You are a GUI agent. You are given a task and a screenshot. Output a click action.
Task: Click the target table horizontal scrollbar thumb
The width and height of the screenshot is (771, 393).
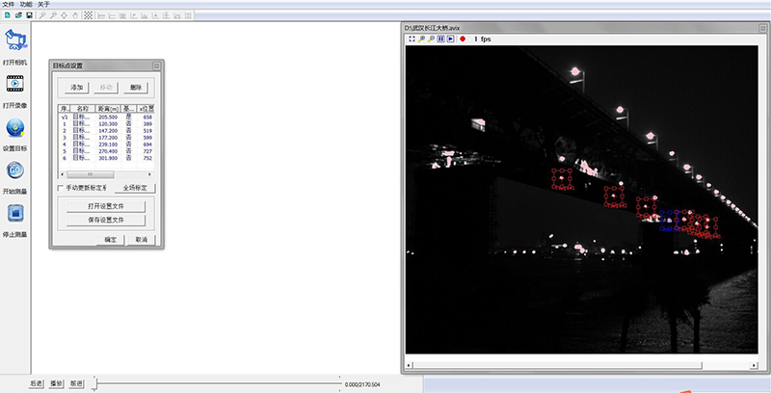click(91, 174)
